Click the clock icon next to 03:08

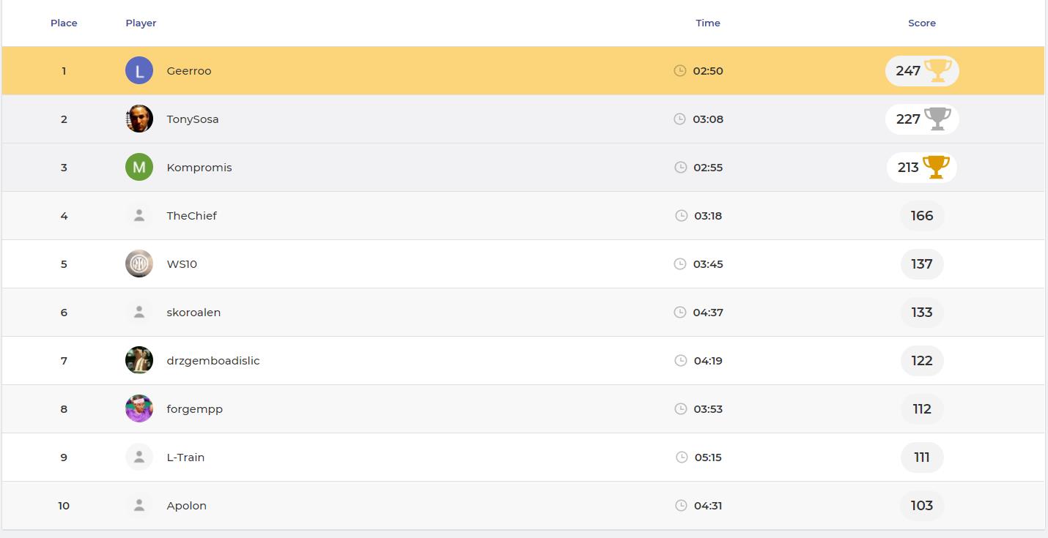pyautogui.click(x=680, y=119)
